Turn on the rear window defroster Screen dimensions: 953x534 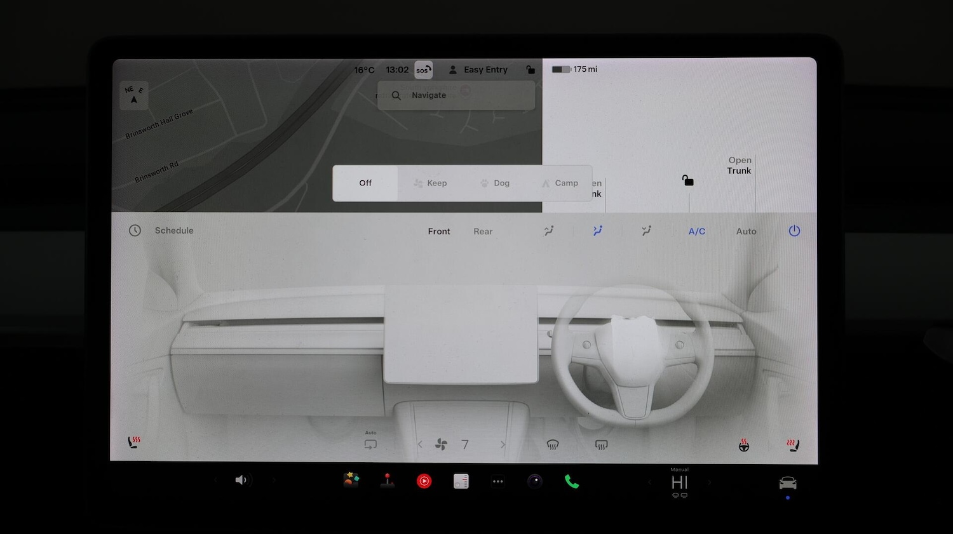point(601,444)
